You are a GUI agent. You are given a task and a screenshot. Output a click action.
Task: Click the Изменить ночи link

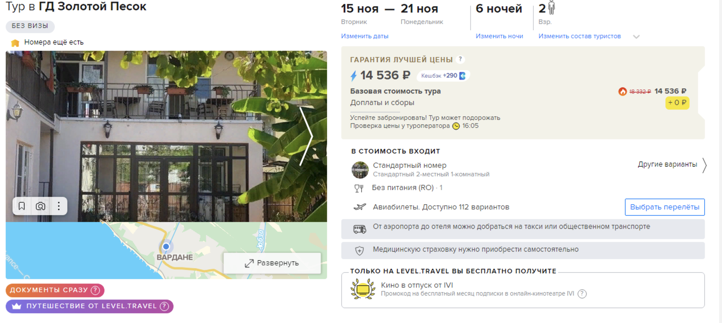[499, 36]
